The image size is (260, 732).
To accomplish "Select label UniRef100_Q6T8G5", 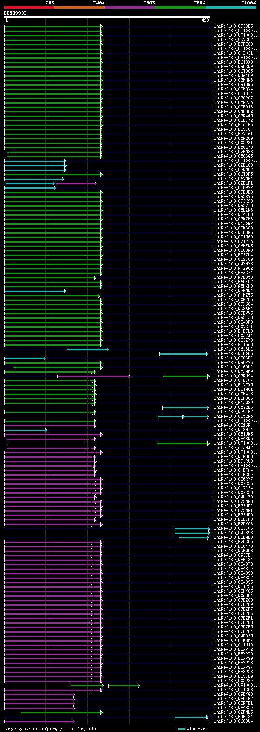I will tap(233, 71).
